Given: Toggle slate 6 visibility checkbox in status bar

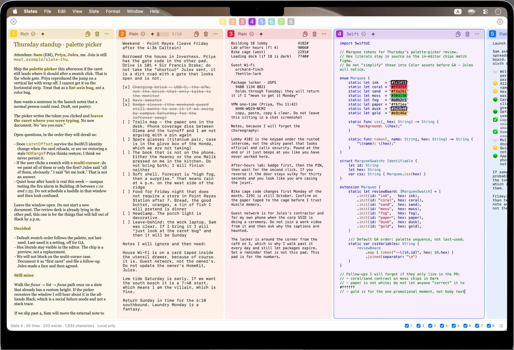Looking at the screenshot, I should click(465, 326).
